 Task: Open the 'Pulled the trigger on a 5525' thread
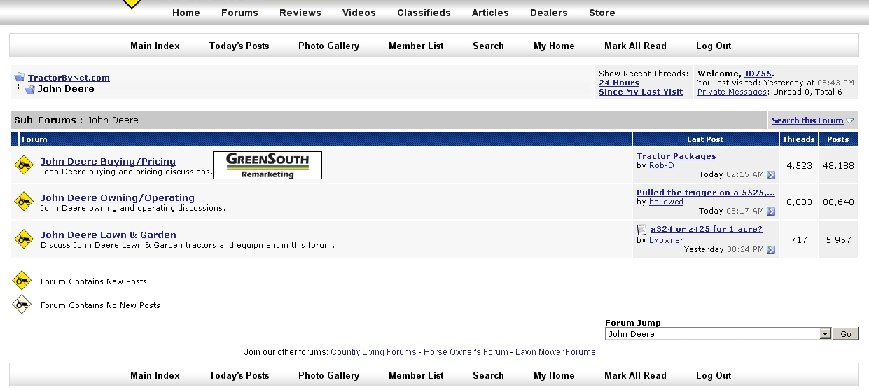pyautogui.click(x=706, y=193)
